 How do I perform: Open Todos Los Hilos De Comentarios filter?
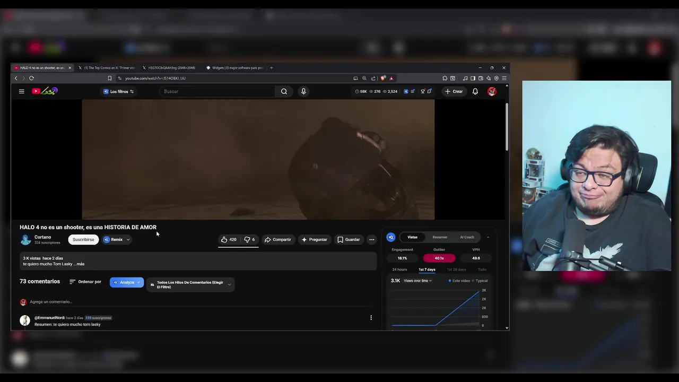(190, 284)
